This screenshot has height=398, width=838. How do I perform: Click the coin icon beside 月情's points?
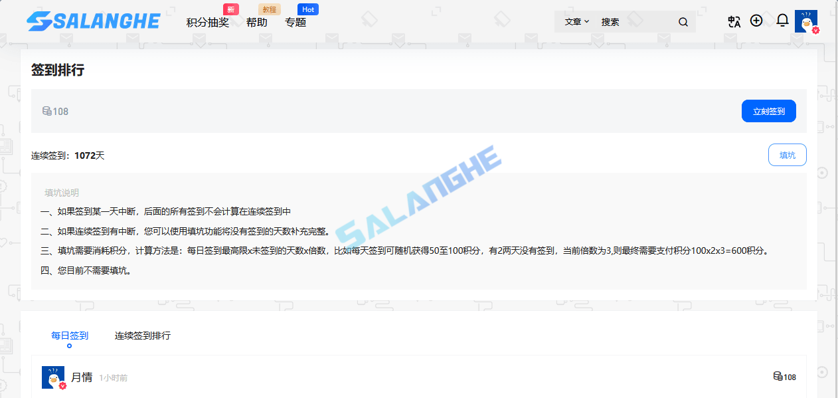pyautogui.click(x=777, y=377)
